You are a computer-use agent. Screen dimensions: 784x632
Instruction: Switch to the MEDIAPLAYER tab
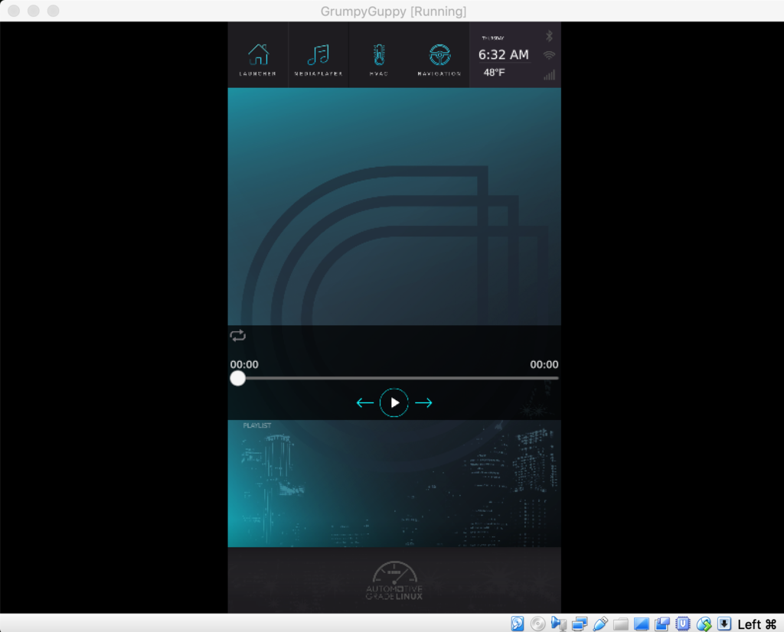(318, 54)
